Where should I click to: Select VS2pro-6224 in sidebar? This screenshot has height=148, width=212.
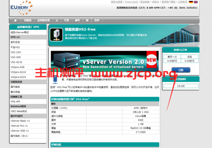click(18, 77)
